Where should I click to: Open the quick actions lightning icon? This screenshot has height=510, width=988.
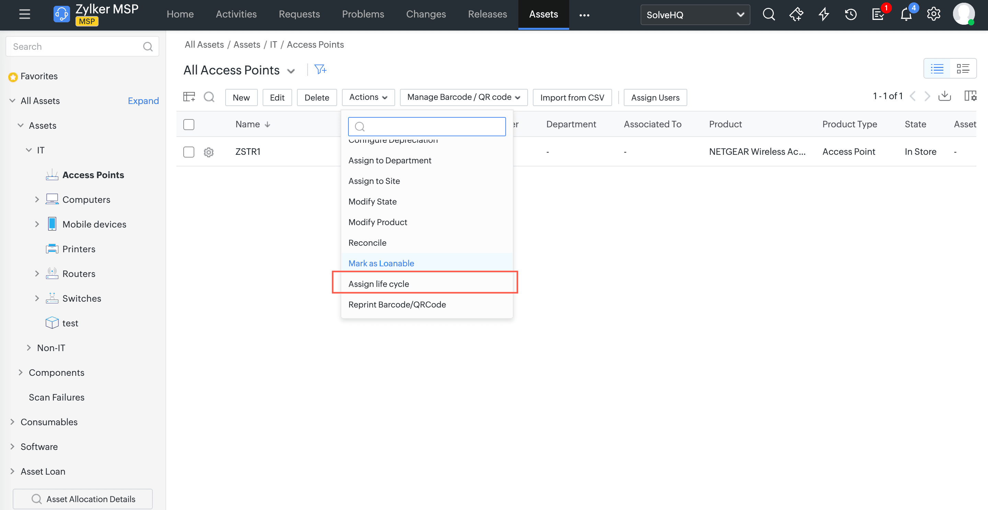824,14
